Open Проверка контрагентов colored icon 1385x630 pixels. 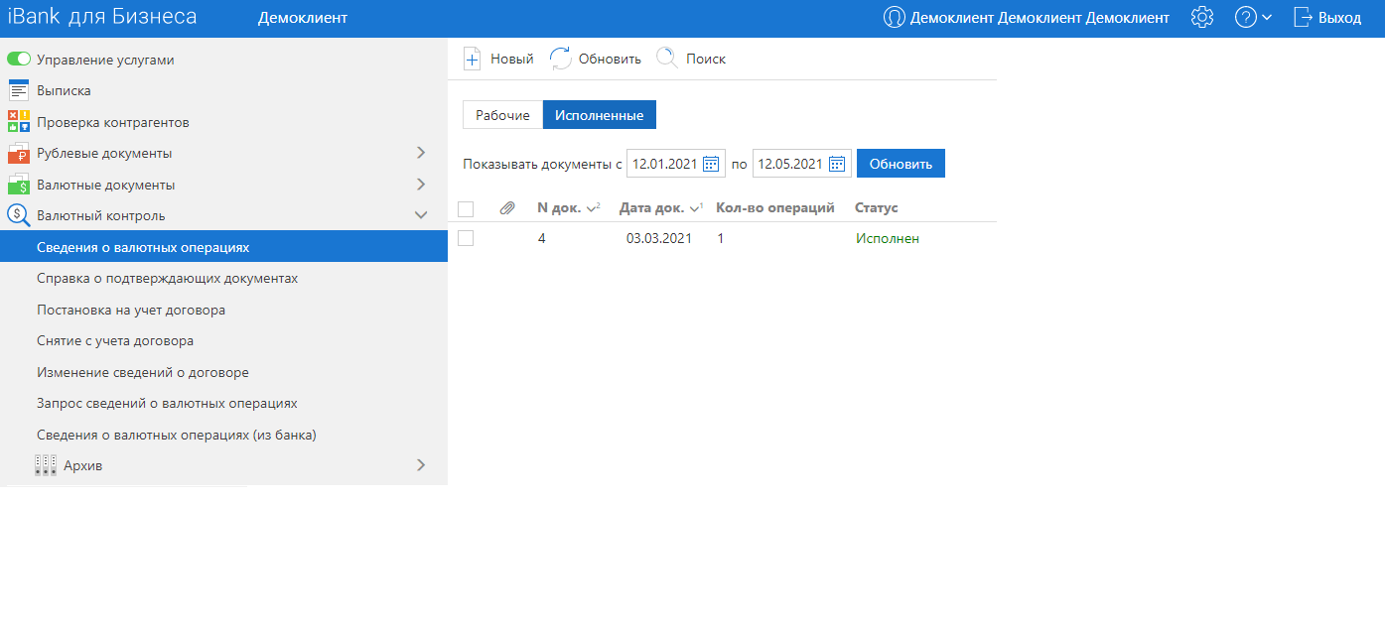[19, 122]
